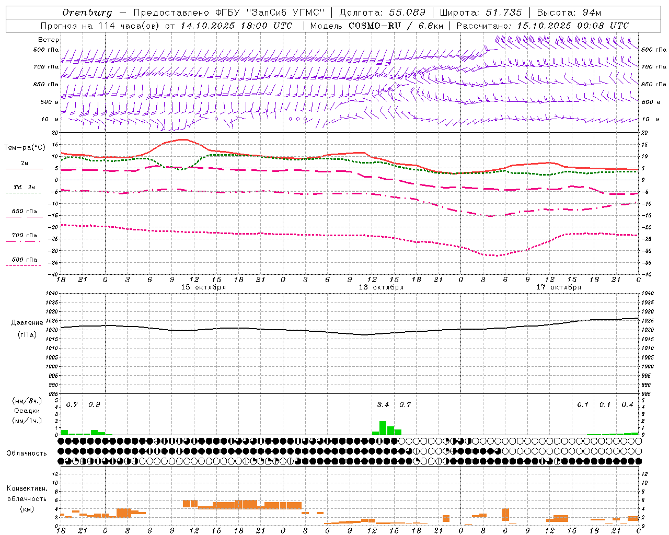Viewport: 669px width, 535px height.
Task: Click the '0.4' precipitation total value
Action: point(627,404)
